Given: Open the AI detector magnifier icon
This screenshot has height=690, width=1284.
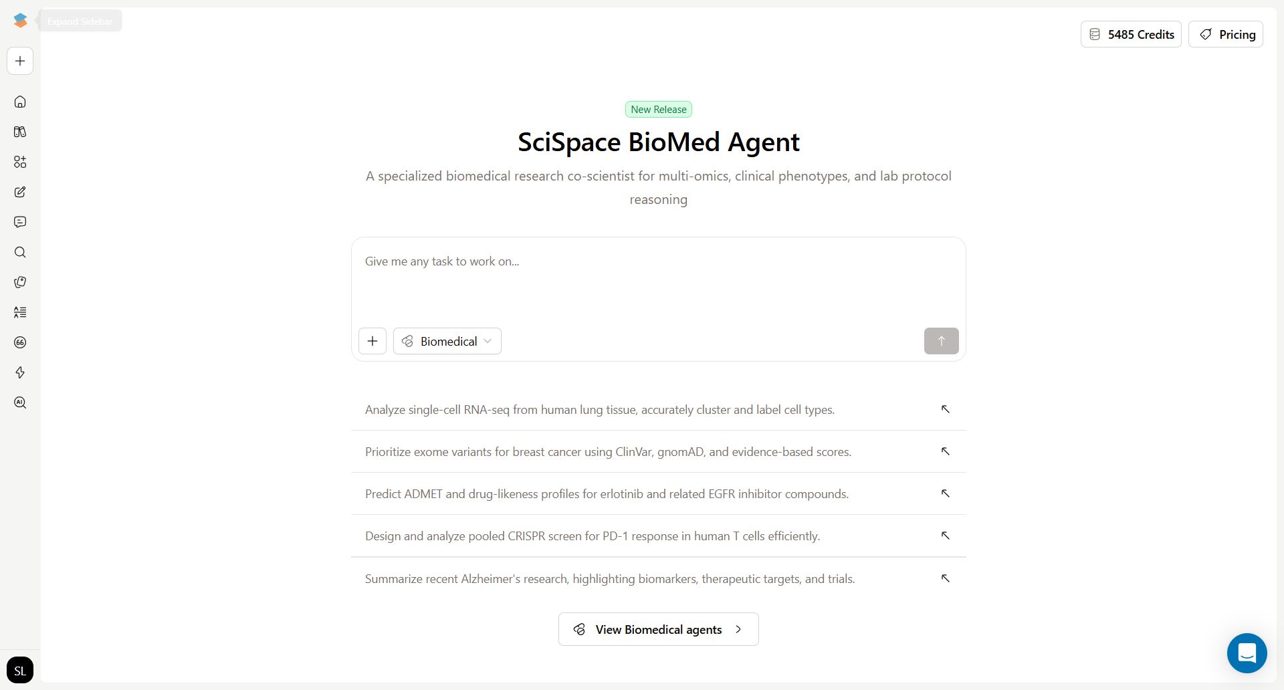Looking at the screenshot, I should tap(20, 402).
